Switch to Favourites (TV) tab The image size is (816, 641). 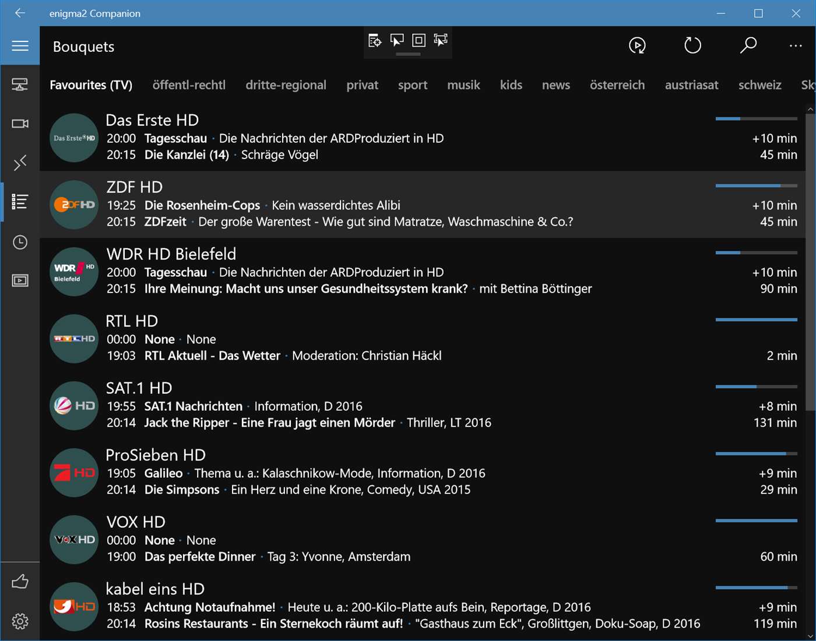tap(91, 85)
